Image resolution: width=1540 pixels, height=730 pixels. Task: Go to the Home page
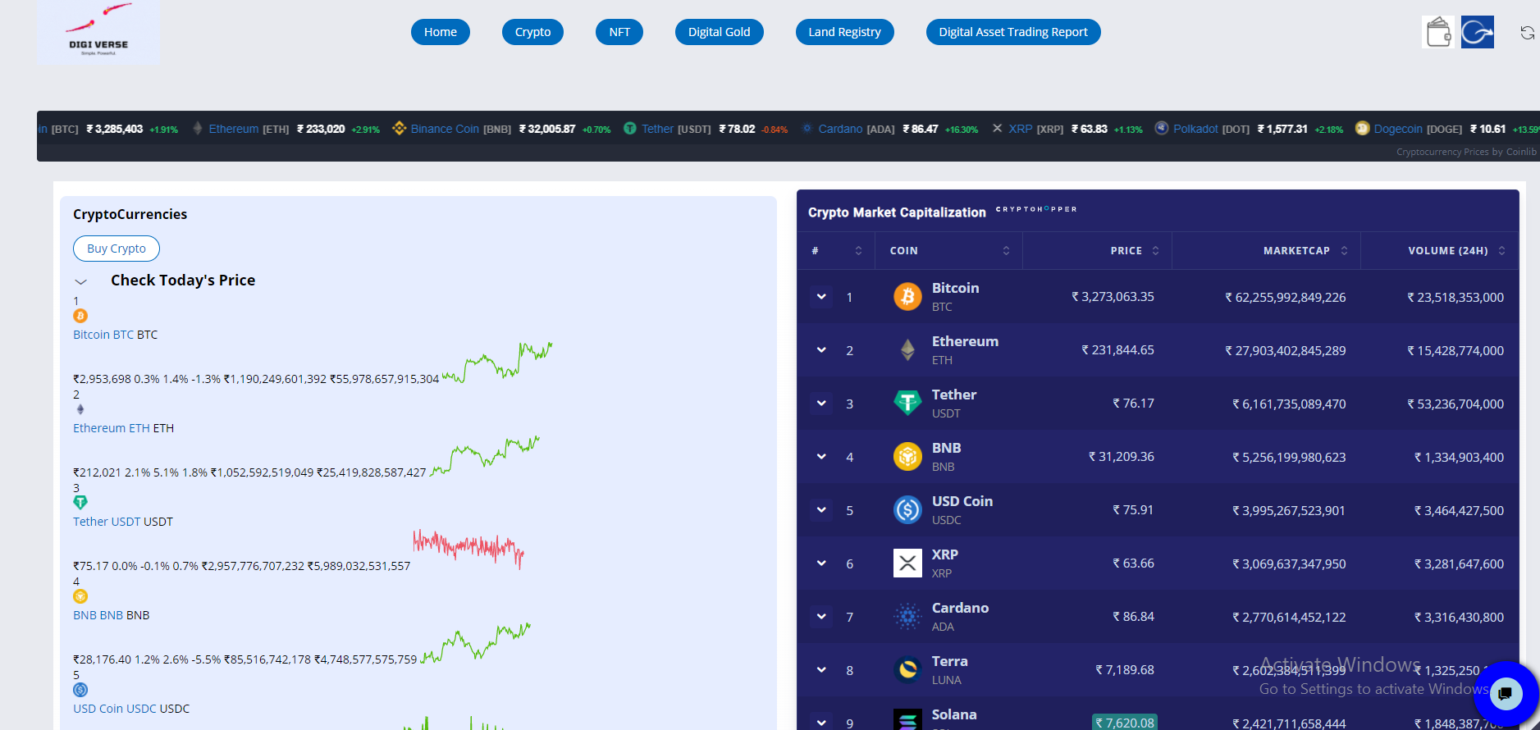pos(441,32)
